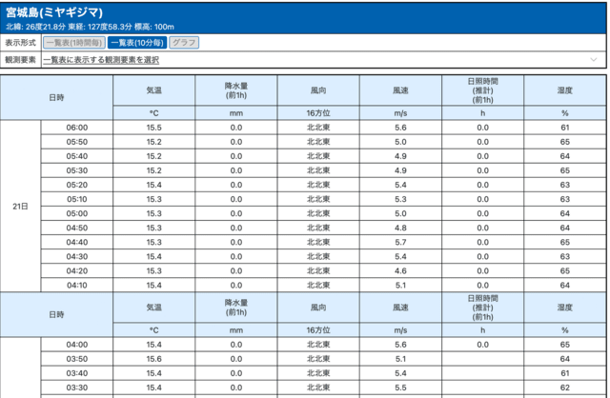The height and width of the screenshot is (398, 610).
Task: Click the 05:40 time cell
Action: click(x=77, y=156)
